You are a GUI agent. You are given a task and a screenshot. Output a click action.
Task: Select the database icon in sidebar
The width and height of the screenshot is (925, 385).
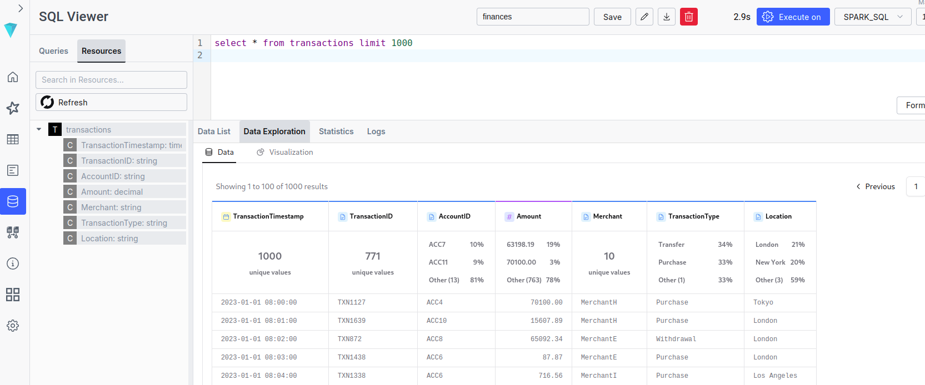click(13, 201)
